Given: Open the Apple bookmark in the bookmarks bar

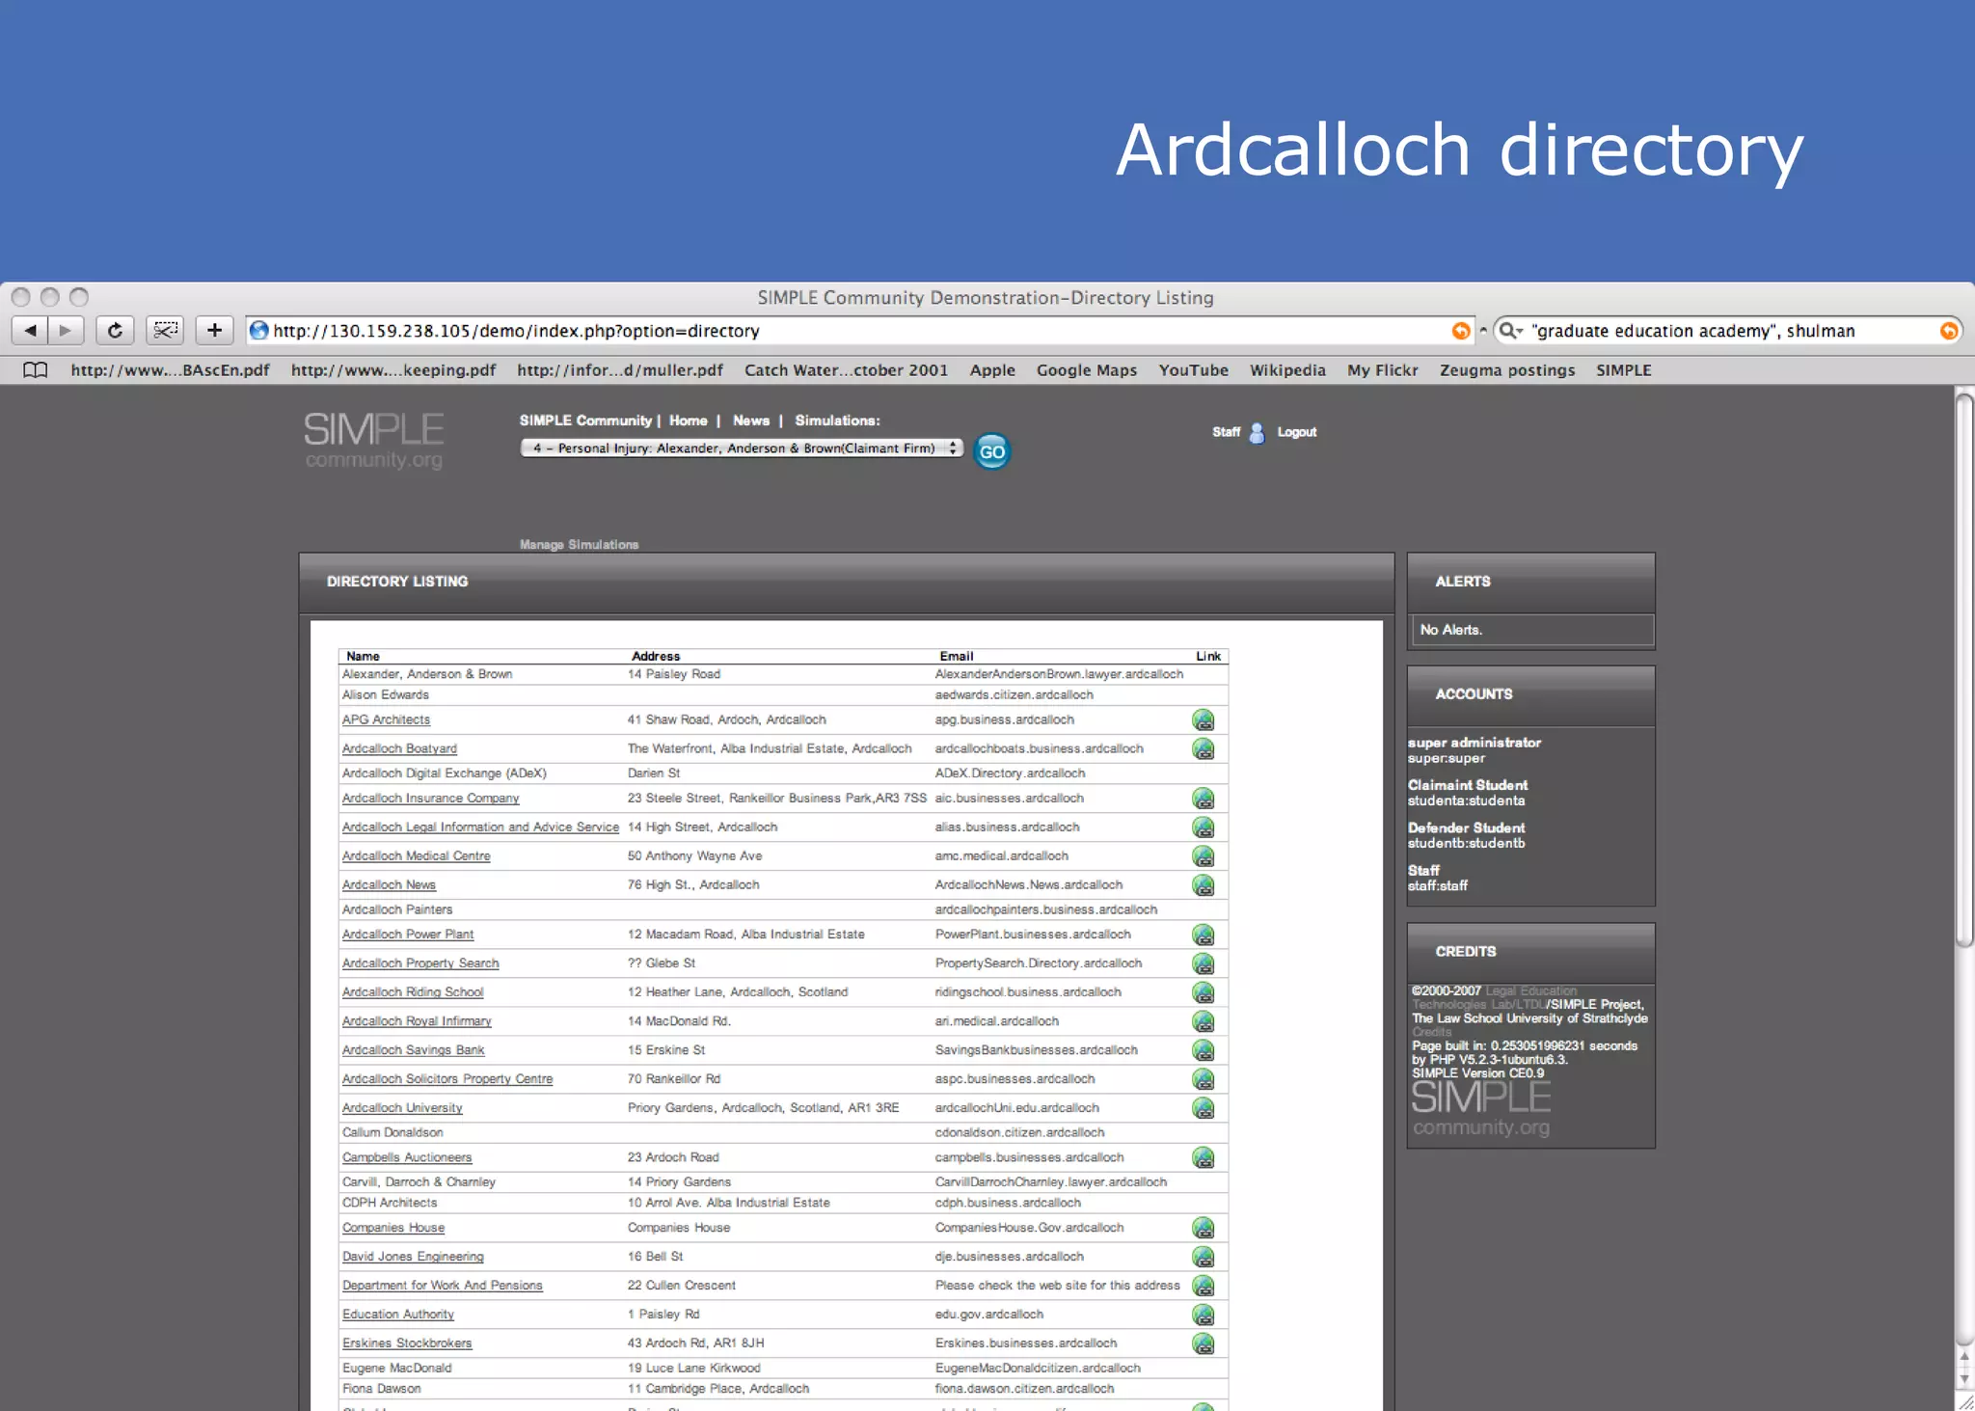Looking at the screenshot, I should coord(992,370).
